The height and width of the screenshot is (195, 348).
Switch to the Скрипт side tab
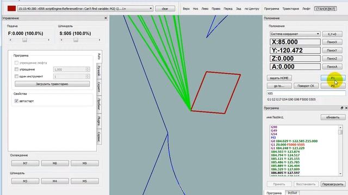(x=99, y=87)
